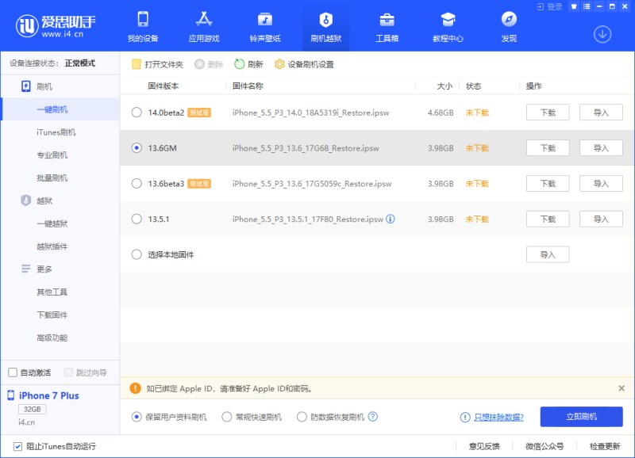Select the 越狱 sidebar section
Screen dimensions: 635x458
tap(60, 200)
